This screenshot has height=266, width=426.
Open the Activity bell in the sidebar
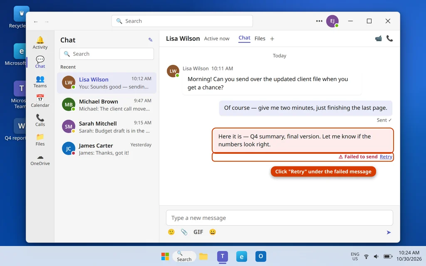point(40,43)
